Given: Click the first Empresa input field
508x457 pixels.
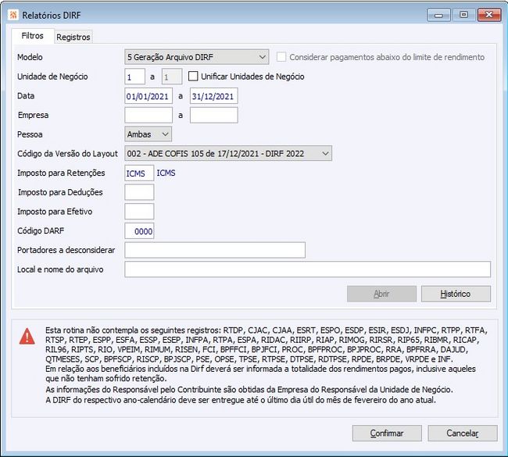Looking at the screenshot, I should [148, 116].
